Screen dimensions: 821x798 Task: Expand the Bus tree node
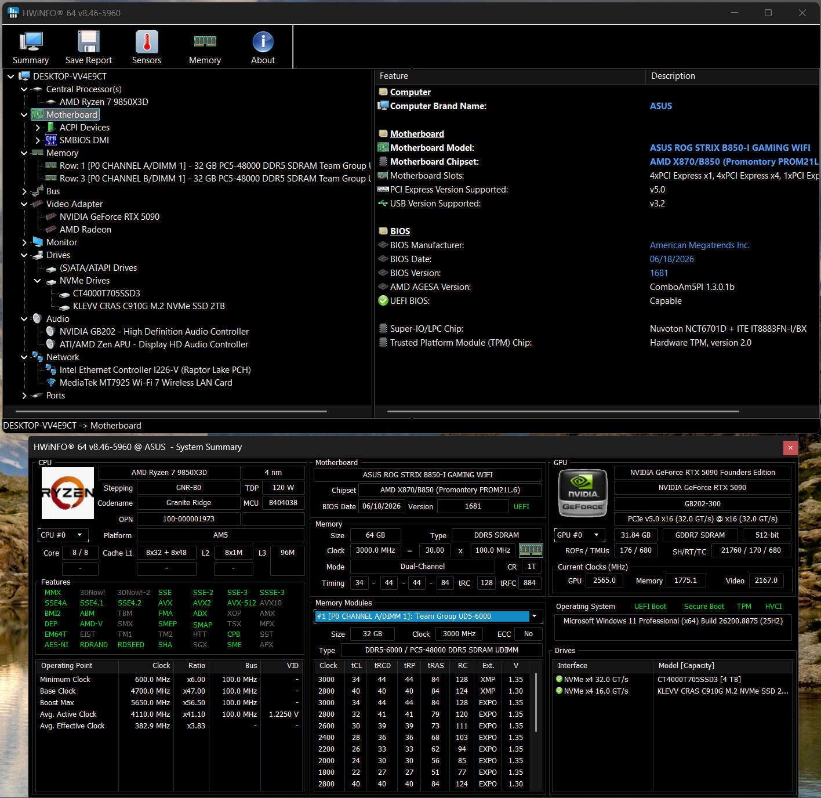coord(24,191)
